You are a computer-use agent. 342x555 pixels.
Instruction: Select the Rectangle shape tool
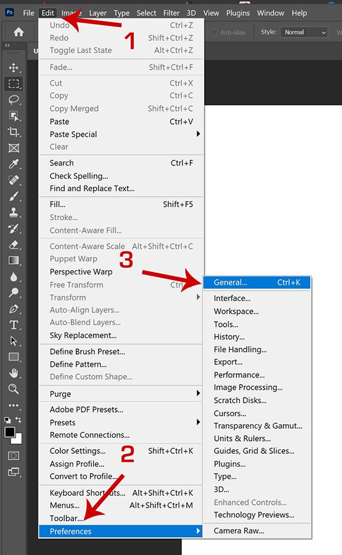point(14,357)
